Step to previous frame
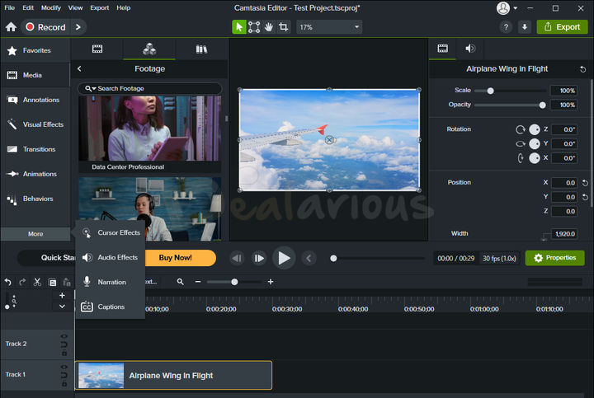Viewport: 594px width, 398px height. point(237,259)
